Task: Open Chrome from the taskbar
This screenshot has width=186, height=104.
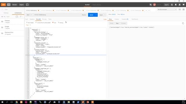Action: [x=17, y=102]
